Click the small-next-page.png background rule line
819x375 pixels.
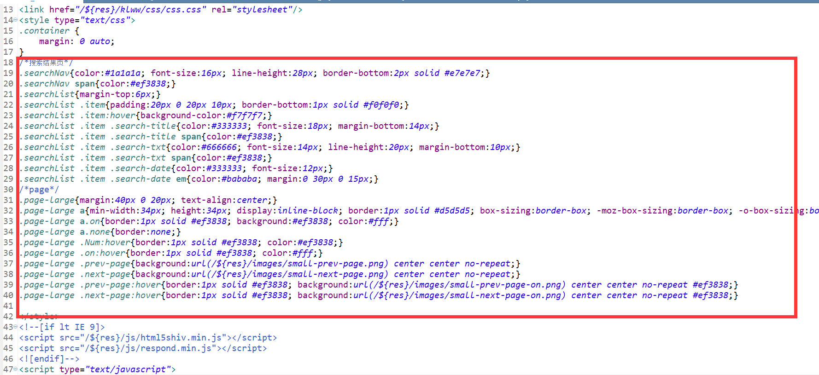[270, 274]
